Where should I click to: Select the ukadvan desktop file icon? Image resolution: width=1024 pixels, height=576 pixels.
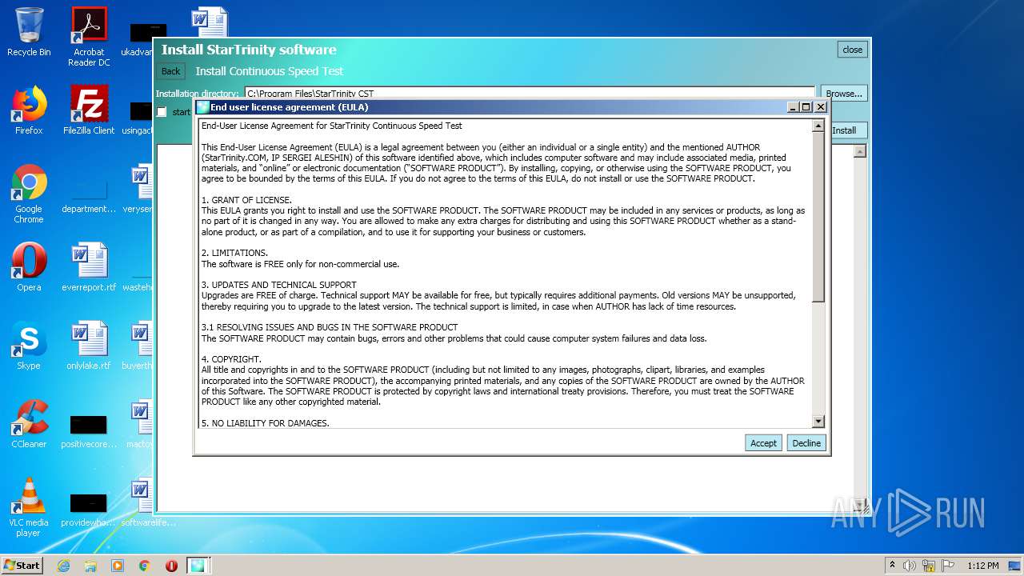coord(142,37)
